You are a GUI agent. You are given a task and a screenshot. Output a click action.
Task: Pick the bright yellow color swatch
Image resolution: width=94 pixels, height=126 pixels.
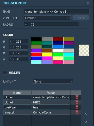point(47,54)
